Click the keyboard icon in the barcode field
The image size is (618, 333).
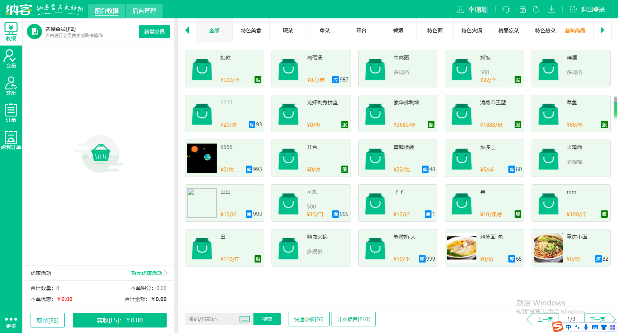(244, 319)
